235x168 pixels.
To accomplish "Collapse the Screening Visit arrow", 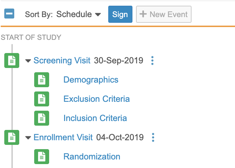I will point(28,61).
